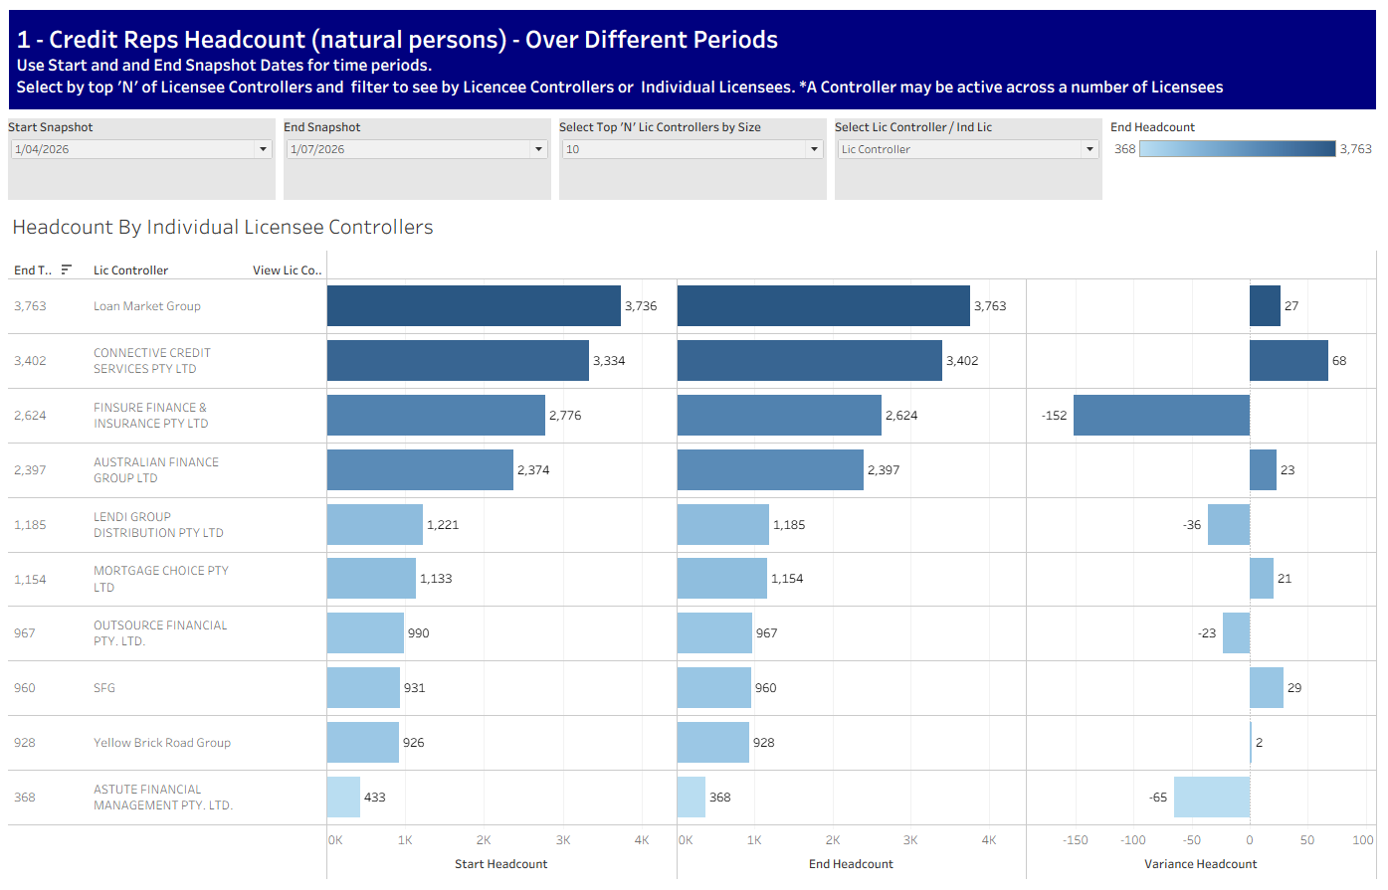The width and height of the screenshot is (1388, 890).
Task: Click the -152 variance bar
Action: (x=1162, y=416)
